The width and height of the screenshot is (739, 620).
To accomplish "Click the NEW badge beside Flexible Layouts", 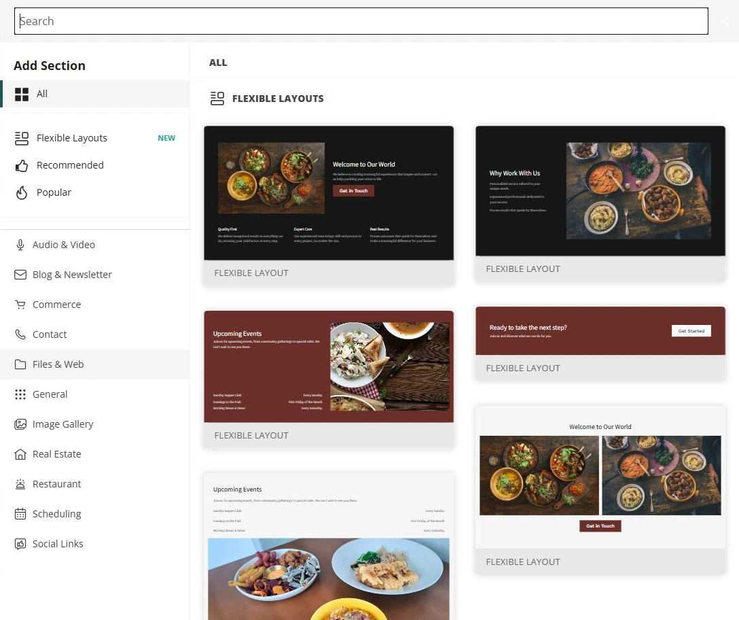I will click(166, 138).
